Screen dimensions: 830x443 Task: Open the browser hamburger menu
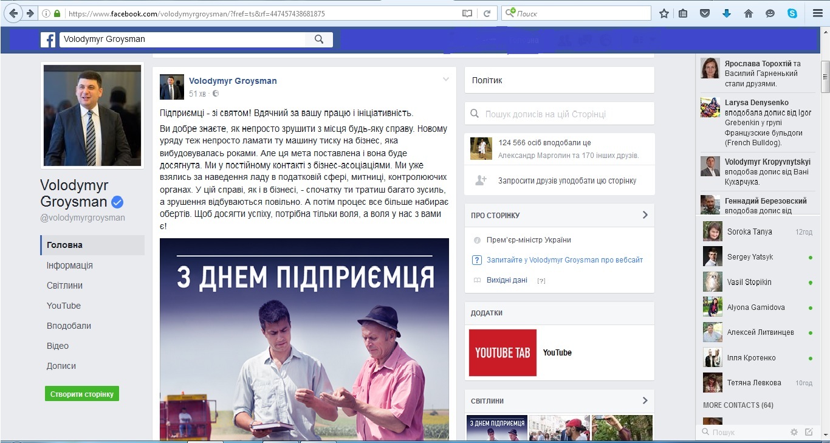click(818, 13)
